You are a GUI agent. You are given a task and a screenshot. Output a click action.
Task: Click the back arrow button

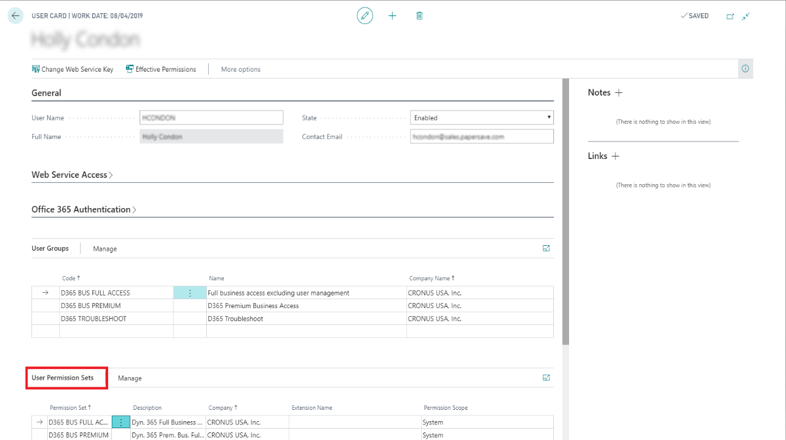point(16,16)
